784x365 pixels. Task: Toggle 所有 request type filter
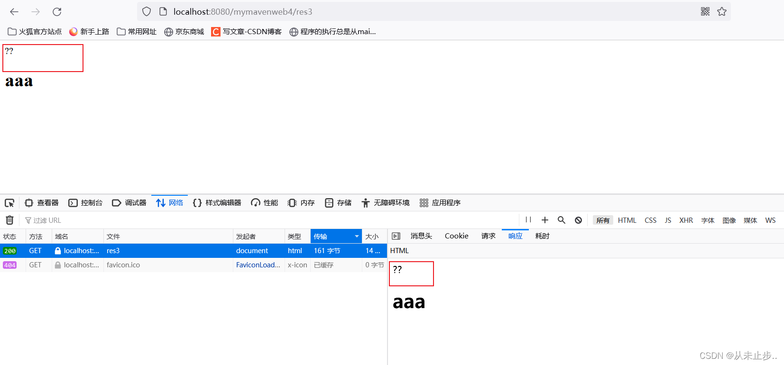point(603,220)
